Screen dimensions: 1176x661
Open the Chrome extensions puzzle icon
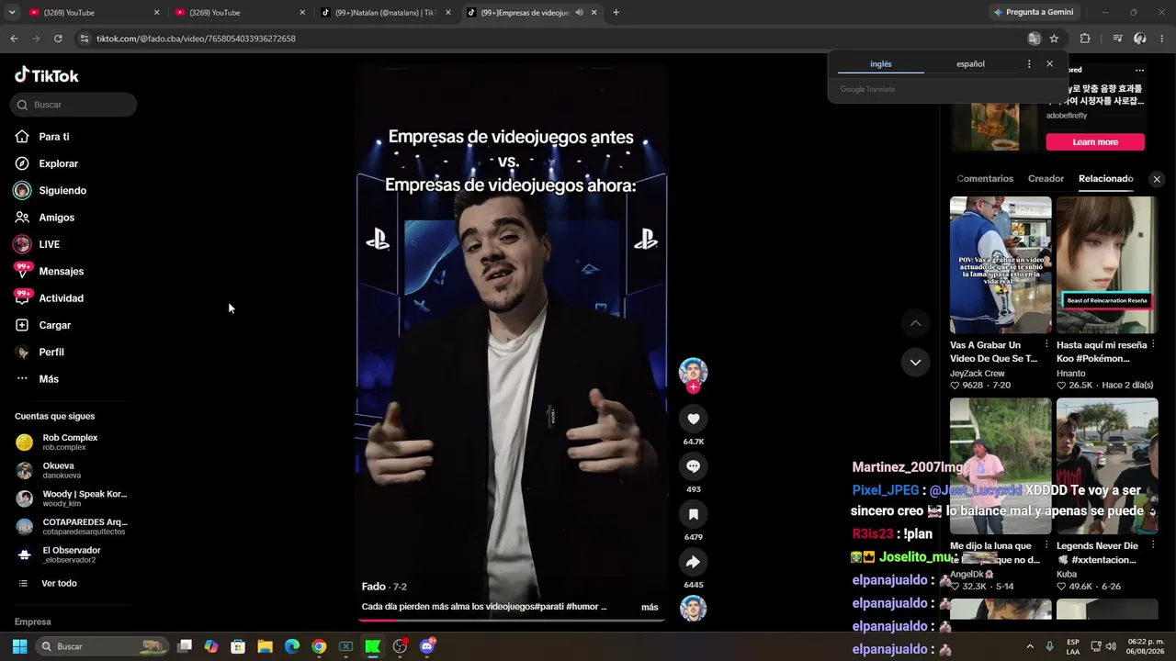pos(1085,39)
